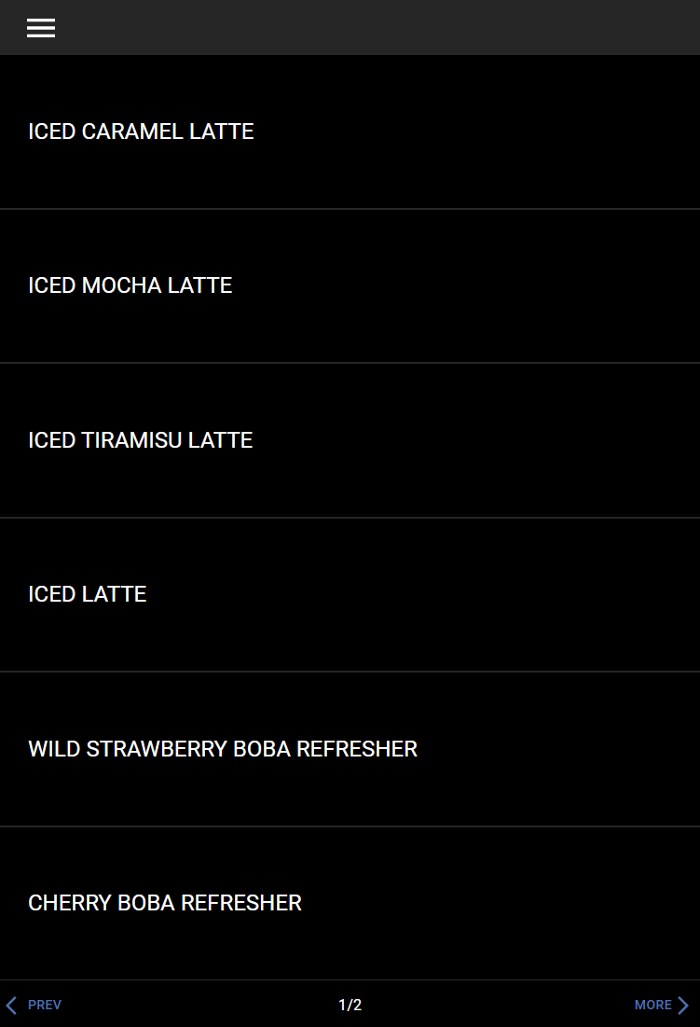The width and height of the screenshot is (700, 1027).
Task: Show more items via MORE label
Action: pos(652,1005)
